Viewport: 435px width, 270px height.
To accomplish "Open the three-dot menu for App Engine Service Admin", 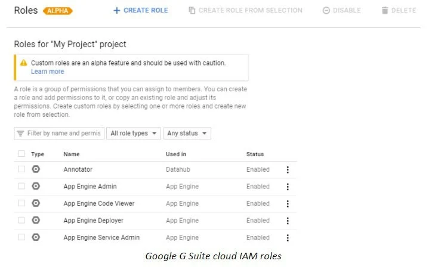I will click(288, 238).
